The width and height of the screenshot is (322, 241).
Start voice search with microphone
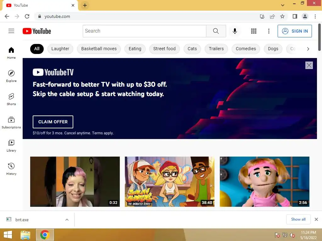[235, 31]
